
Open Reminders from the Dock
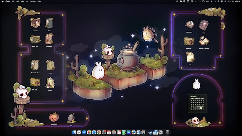[119, 132]
